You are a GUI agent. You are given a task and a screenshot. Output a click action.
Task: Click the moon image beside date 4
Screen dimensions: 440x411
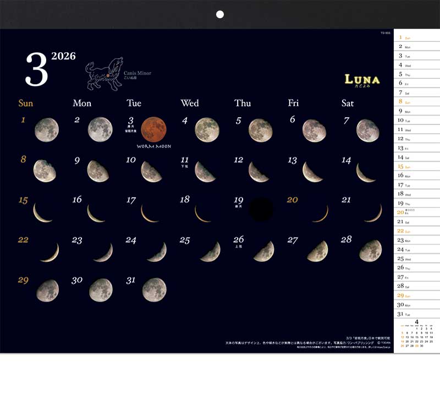207,130
